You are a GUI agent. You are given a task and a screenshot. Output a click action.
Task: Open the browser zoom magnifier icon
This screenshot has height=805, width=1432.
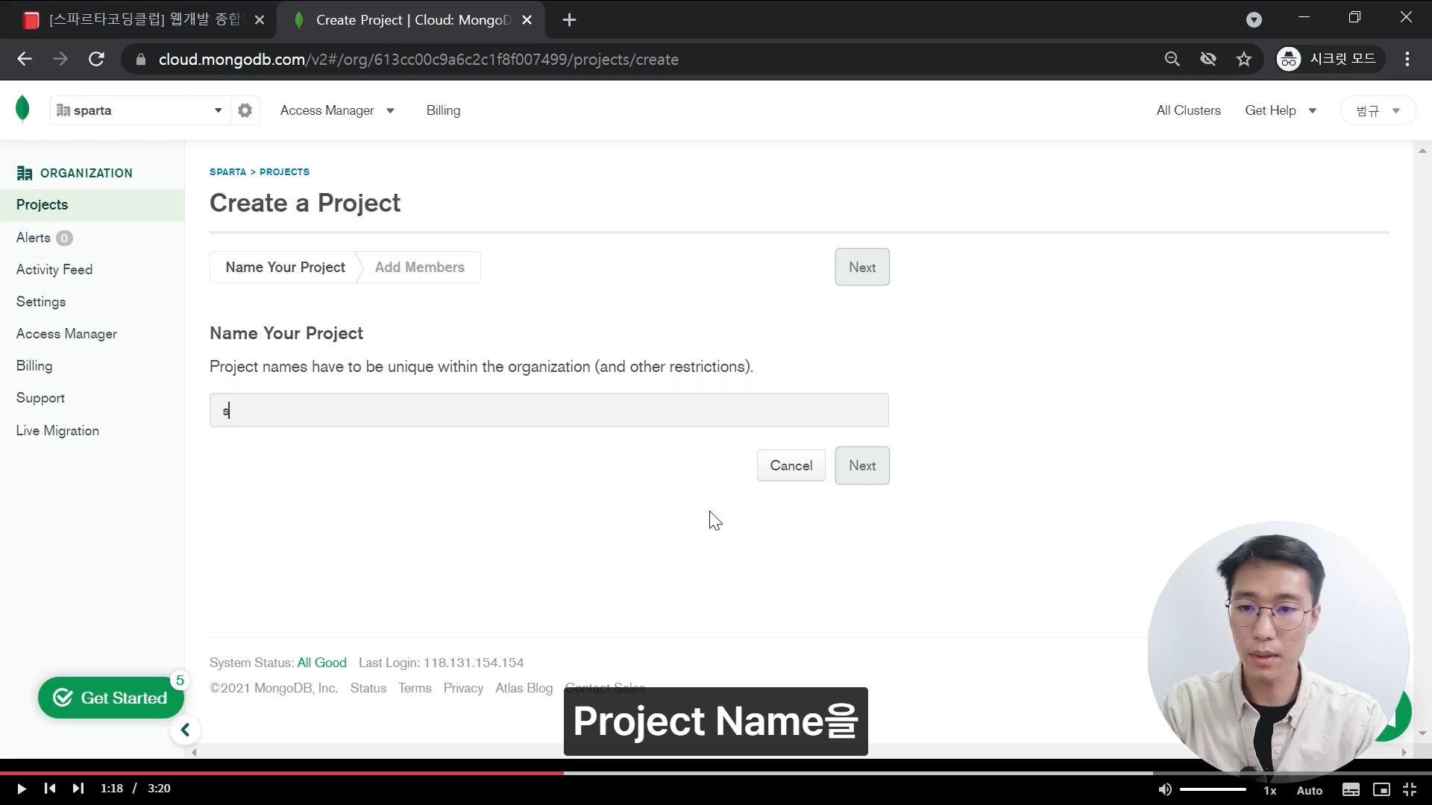coord(1172,59)
